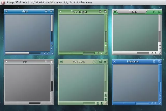Image resolution: width=166 pixels, height=111 pixels.
Task: Toggle the zoom gadget on Ikir window
Action: (46, 61)
